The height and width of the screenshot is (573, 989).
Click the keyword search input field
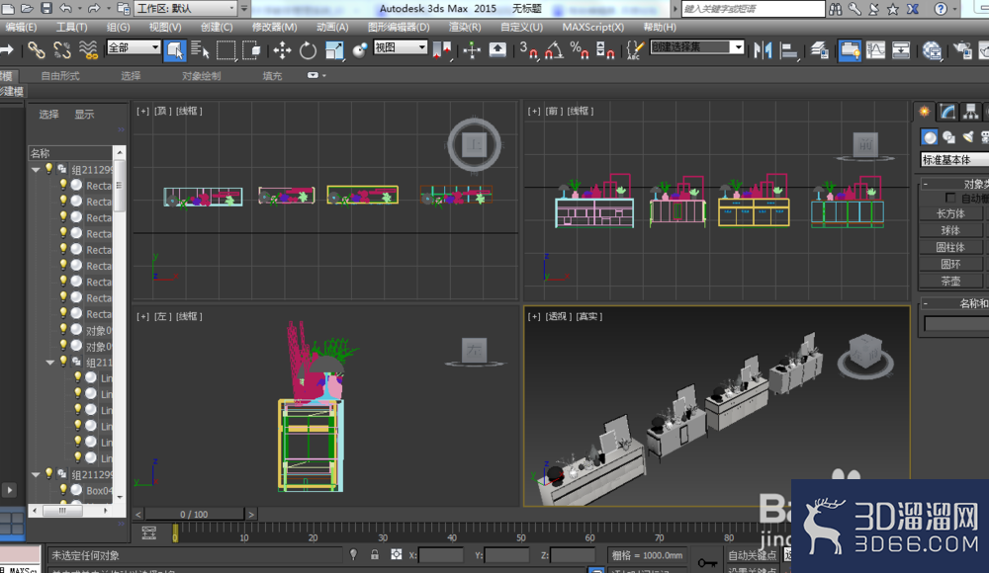tap(753, 9)
